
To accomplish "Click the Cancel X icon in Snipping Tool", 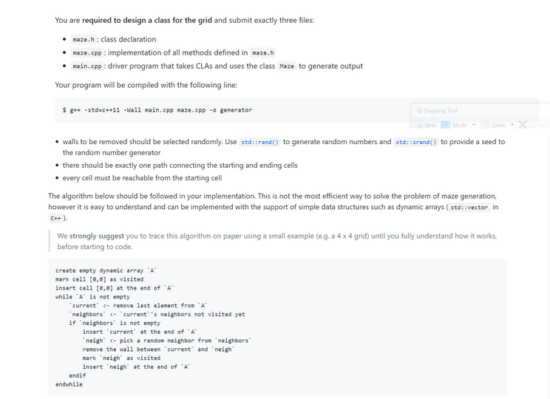I will pos(523,125).
